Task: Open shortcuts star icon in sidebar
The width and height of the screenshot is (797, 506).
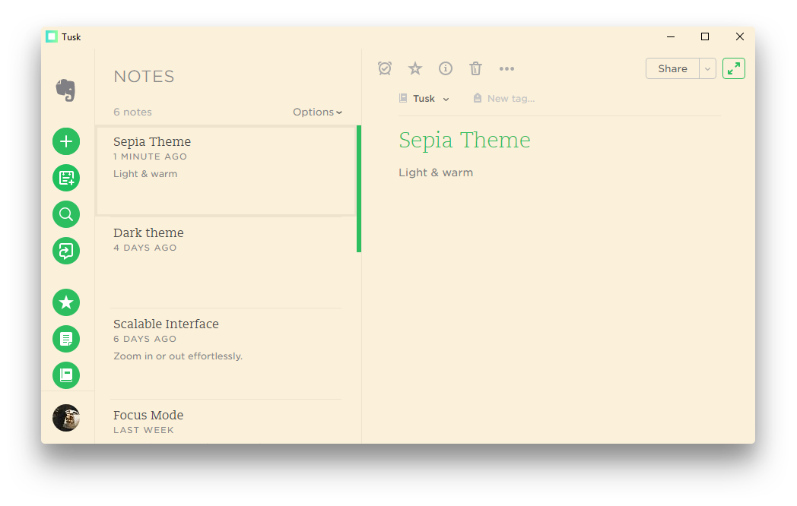Action: [x=66, y=303]
